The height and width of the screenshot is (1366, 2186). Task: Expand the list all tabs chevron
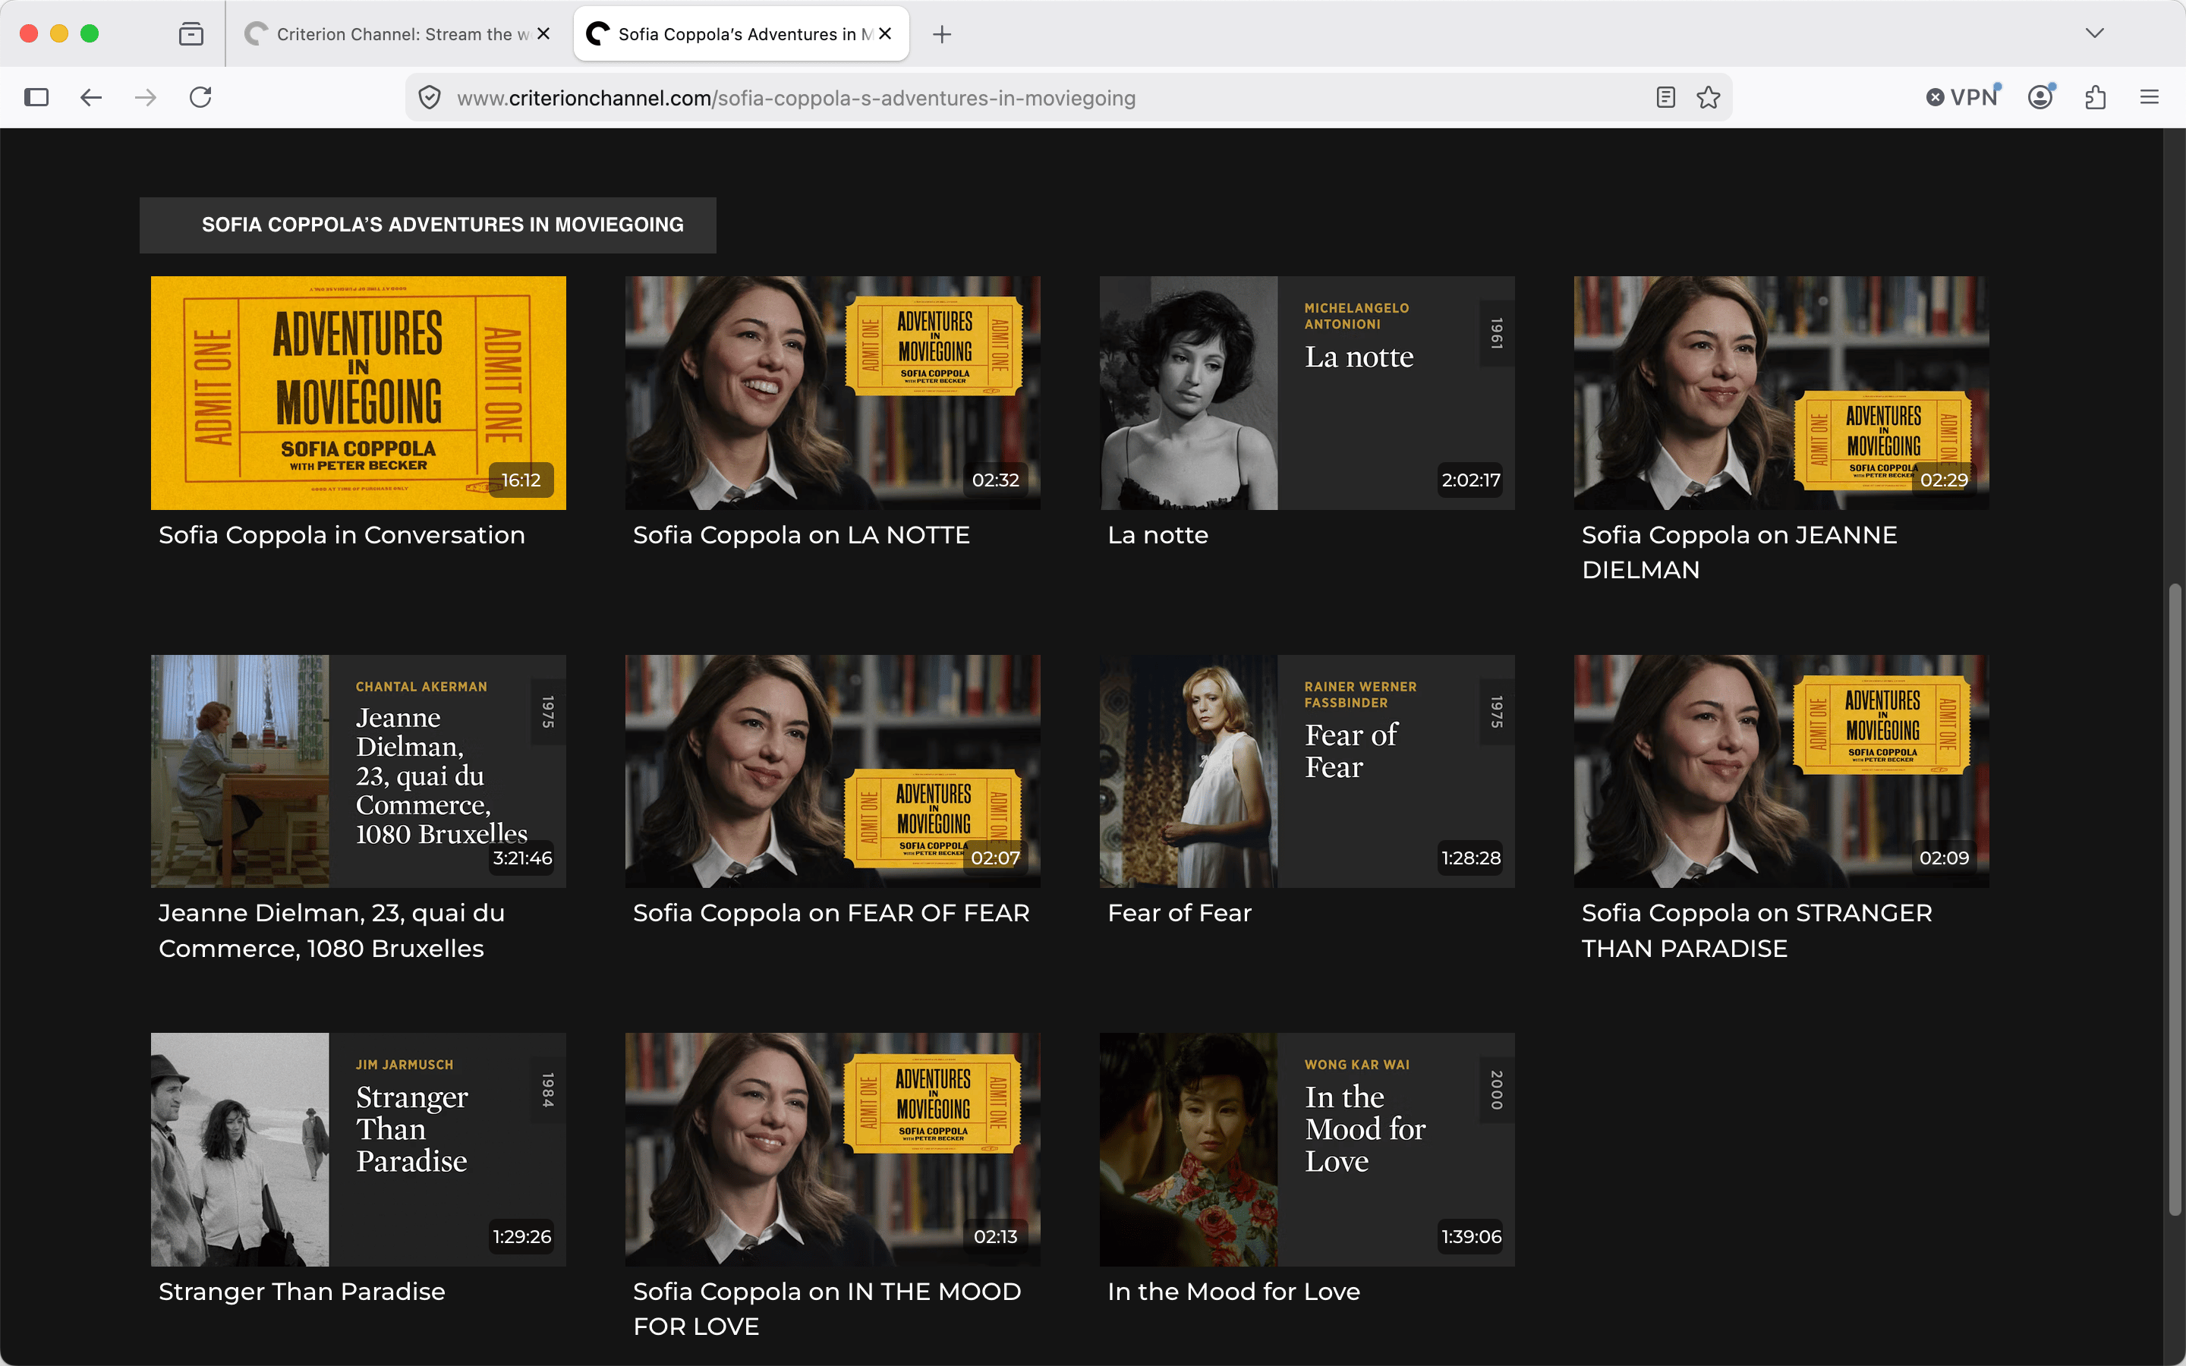pyautogui.click(x=2095, y=33)
